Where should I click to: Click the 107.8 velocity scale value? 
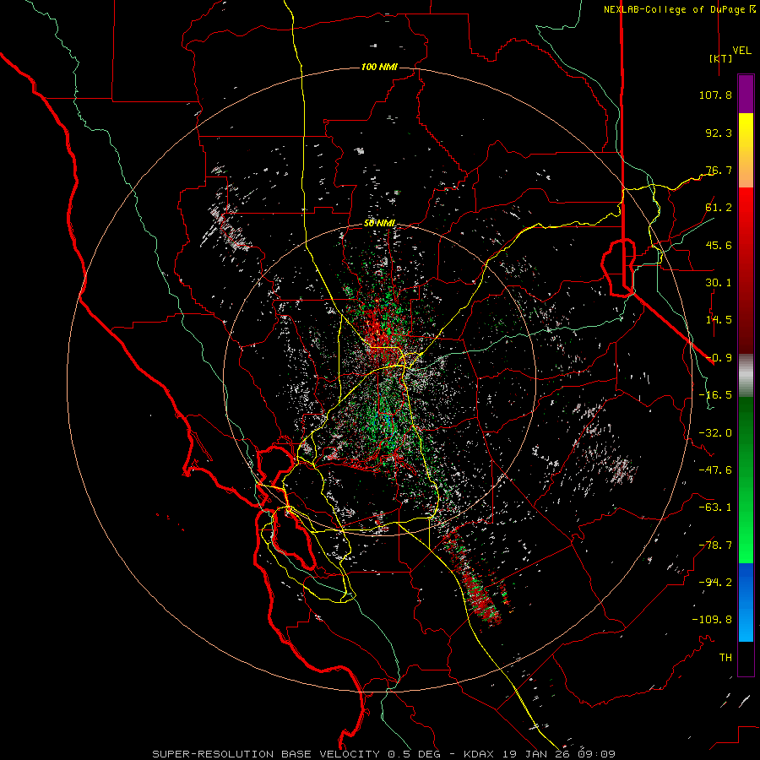point(715,95)
